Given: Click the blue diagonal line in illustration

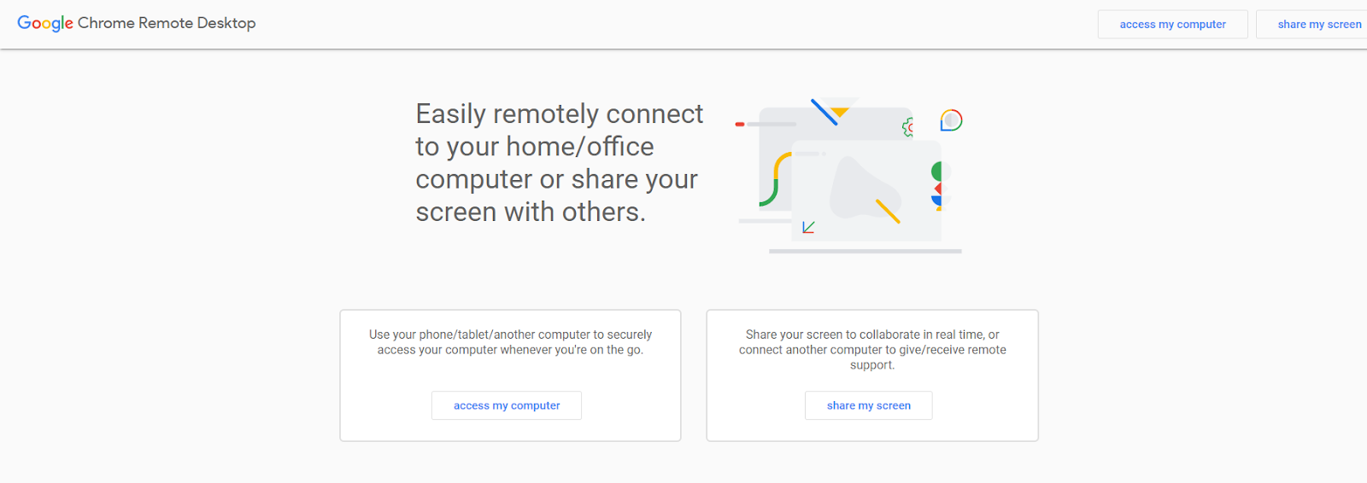Looking at the screenshot, I should click(824, 113).
